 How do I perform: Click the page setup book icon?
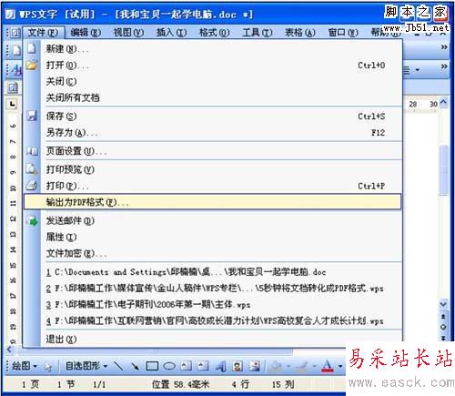pyautogui.click(x=32, y=151)
